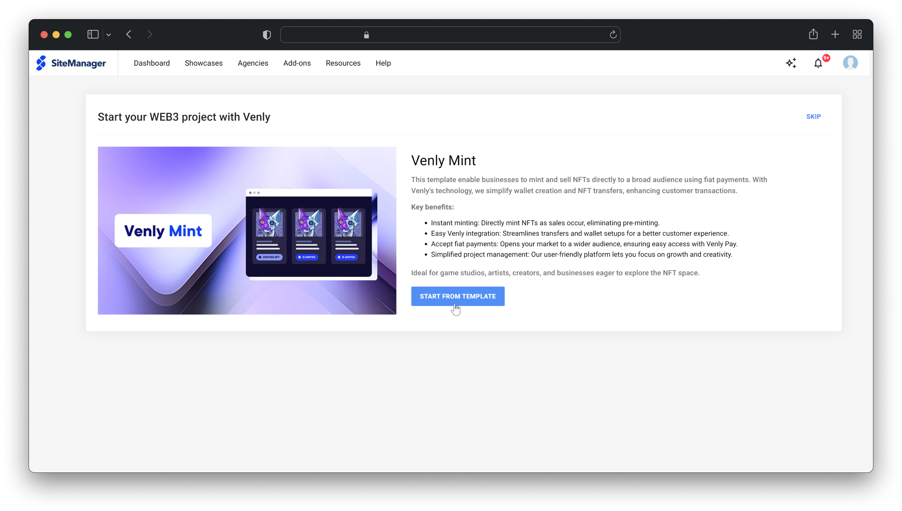This screenshot has height=511, width=902.
Task: Click the 'Ideal for game studios' sentence
Action: [555, 273]
